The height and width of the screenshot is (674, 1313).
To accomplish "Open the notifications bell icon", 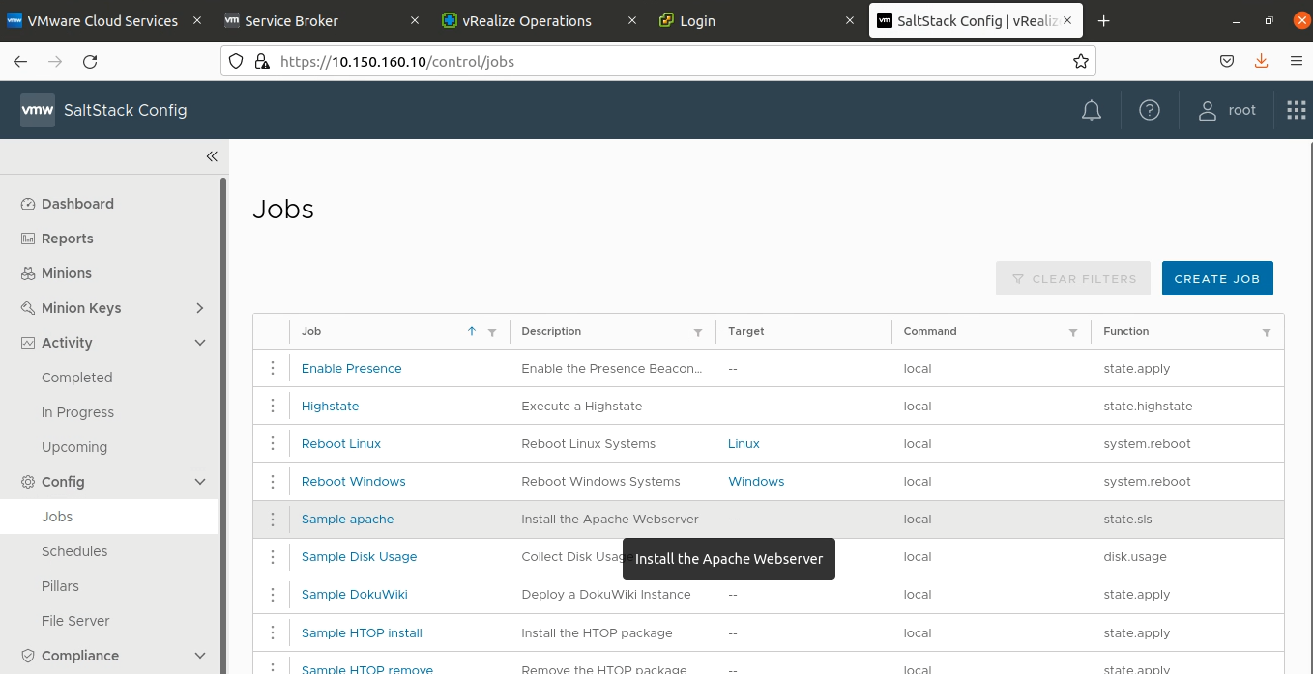I will (x=1091, y=110).
